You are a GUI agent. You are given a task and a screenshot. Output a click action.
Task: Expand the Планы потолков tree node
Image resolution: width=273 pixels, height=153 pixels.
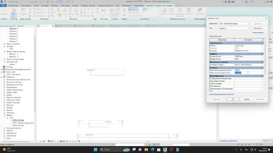pyautogui.click(x=4, y=44)
